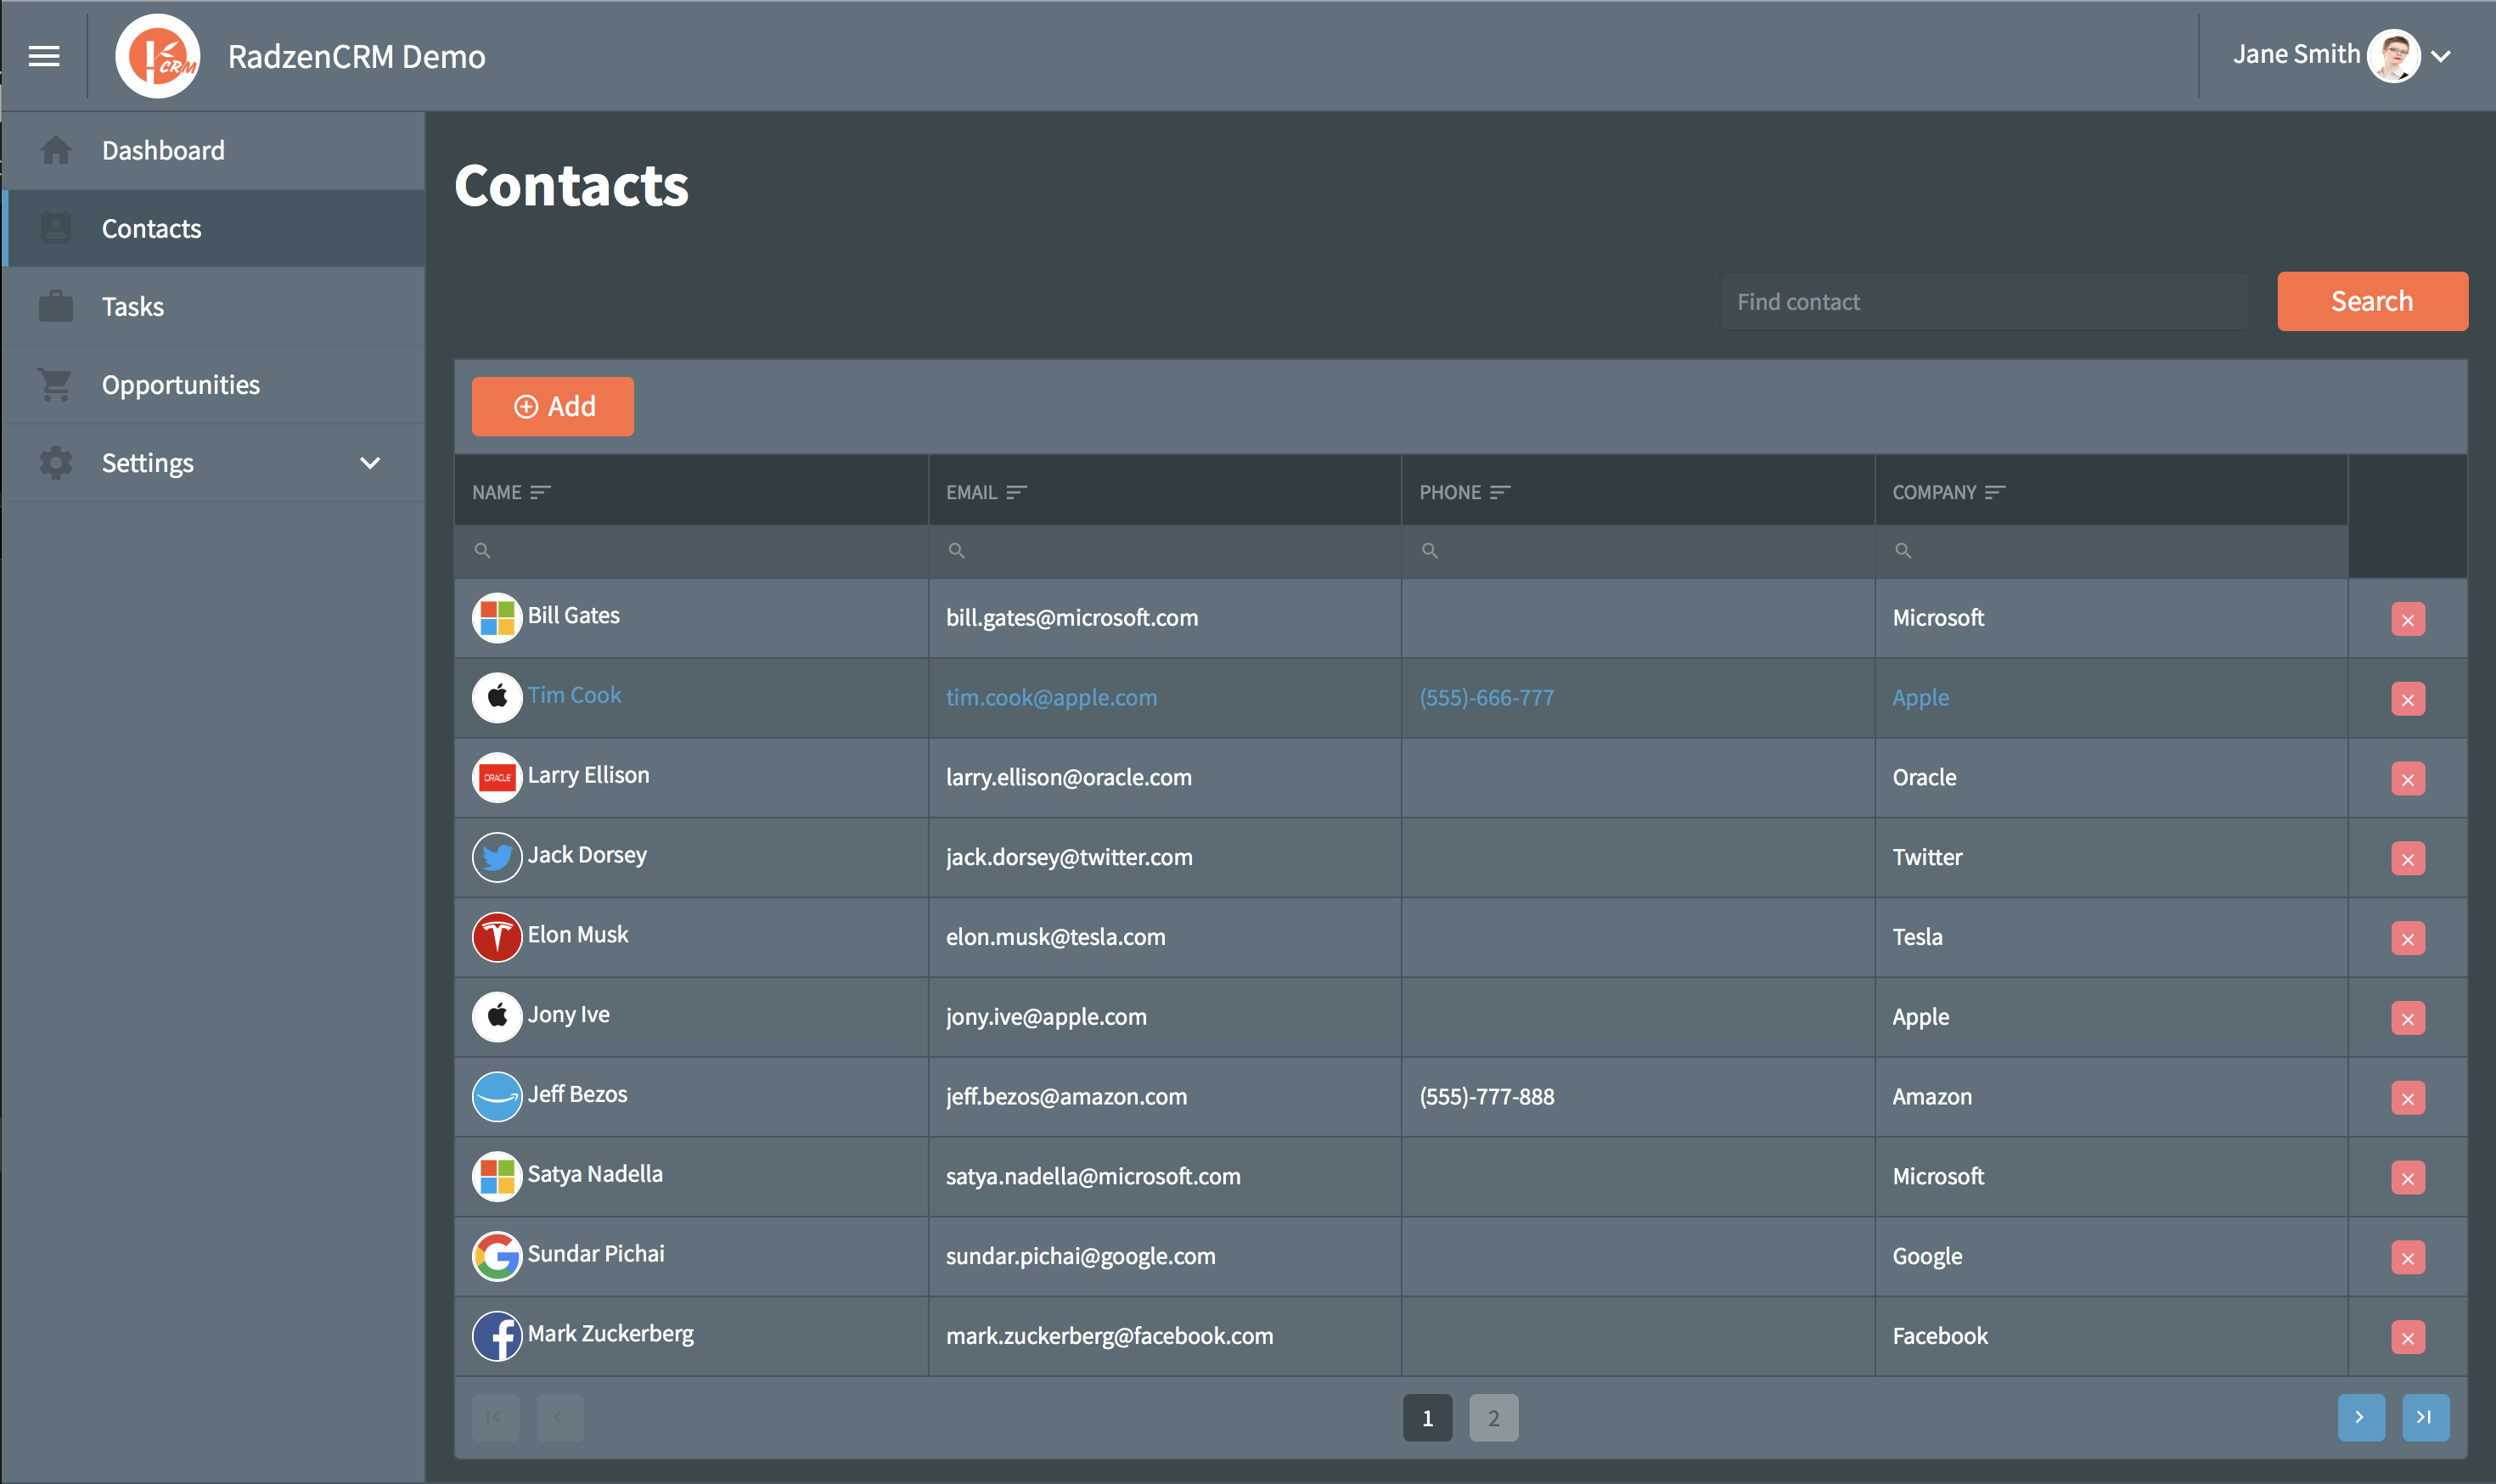The height and width of the screenshot is (1484, 2496).
Task: Delete the Bill Gates contact row
Action: point(2408,619)
